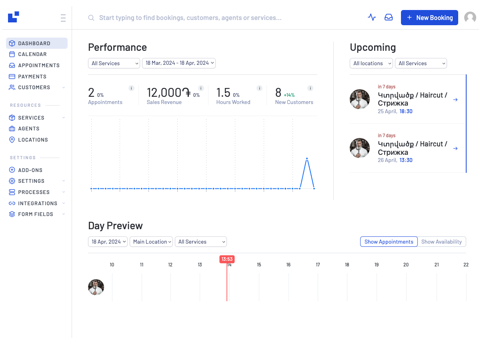The image size is (479, 338).
Task: Expand the Customers submenu chevron
Action: [64, 88]
